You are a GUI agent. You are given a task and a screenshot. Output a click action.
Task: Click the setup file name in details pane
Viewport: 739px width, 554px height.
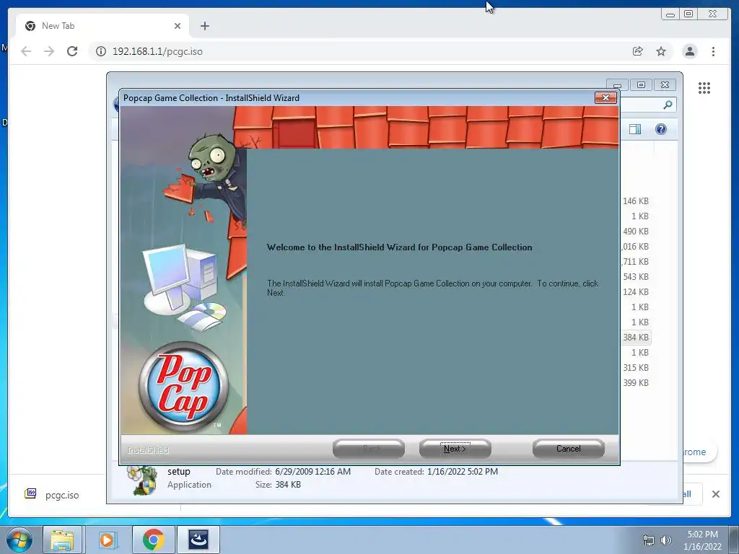179,472
